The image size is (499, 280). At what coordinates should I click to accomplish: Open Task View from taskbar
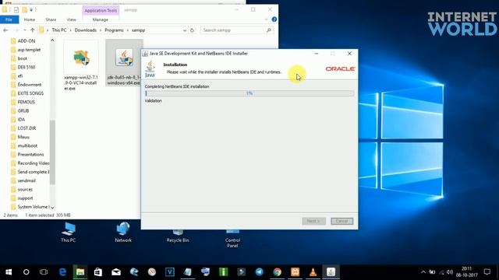point(44,272)
